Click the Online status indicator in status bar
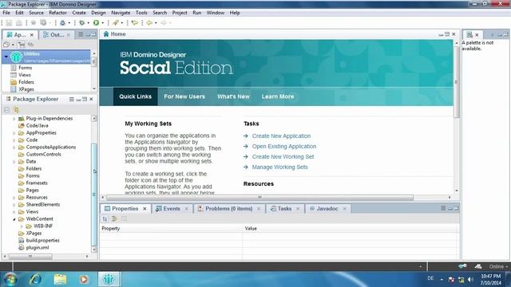 tap(497, 266)
